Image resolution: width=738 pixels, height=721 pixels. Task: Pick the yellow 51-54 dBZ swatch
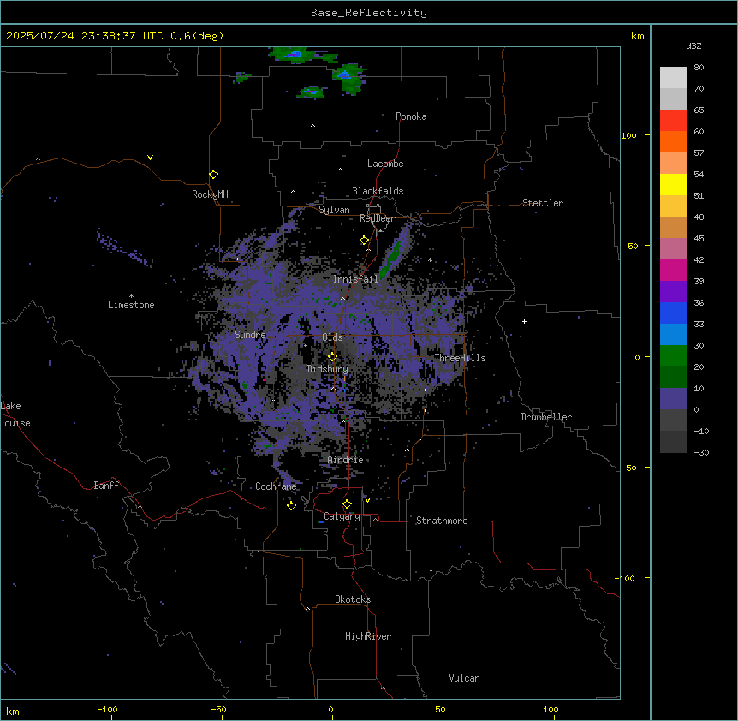[673, 184]
